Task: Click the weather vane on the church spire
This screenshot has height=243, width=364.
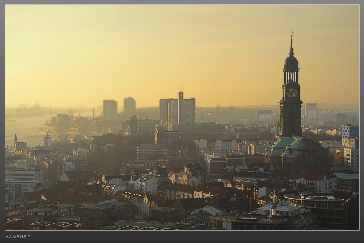Action: [291, 35]
